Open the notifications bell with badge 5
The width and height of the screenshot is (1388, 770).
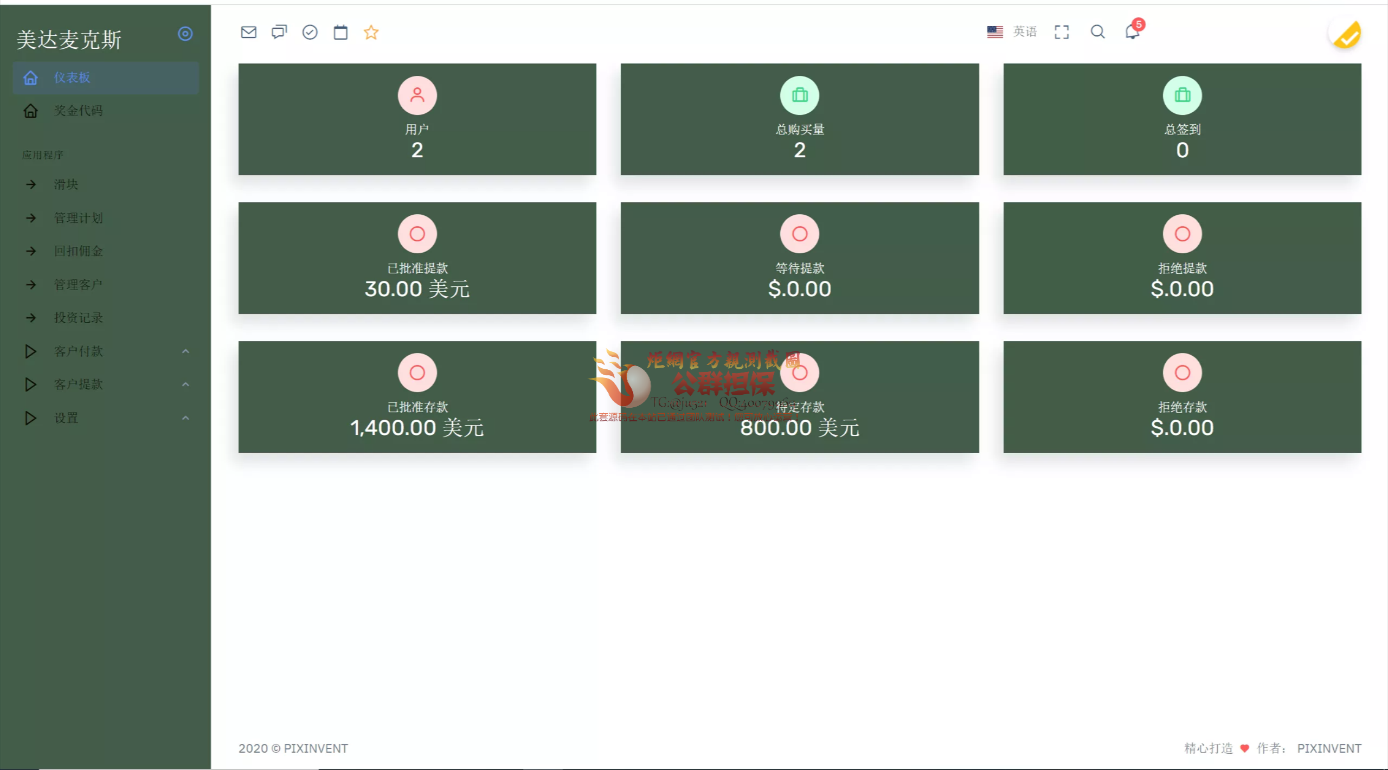tap(1132, 32)
